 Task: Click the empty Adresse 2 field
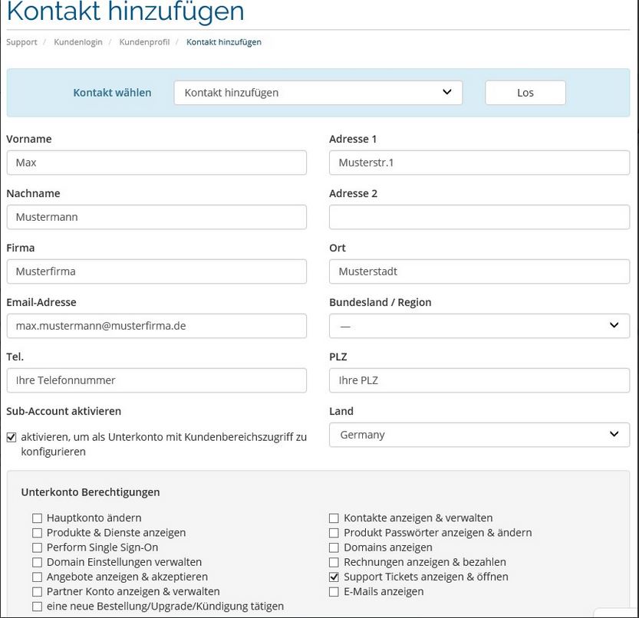479,217
